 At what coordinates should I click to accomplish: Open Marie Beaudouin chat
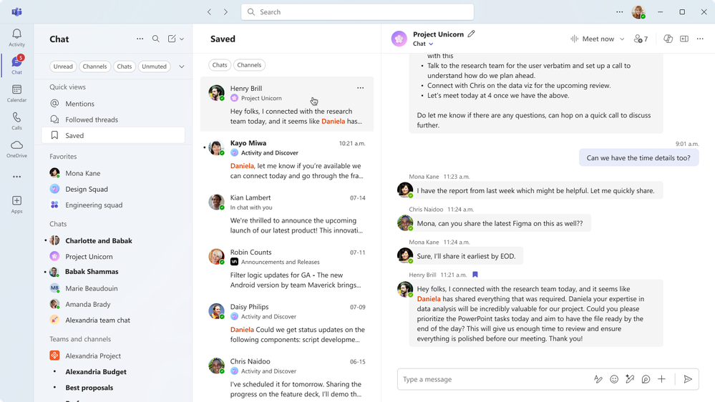click(x=113, y=288)
